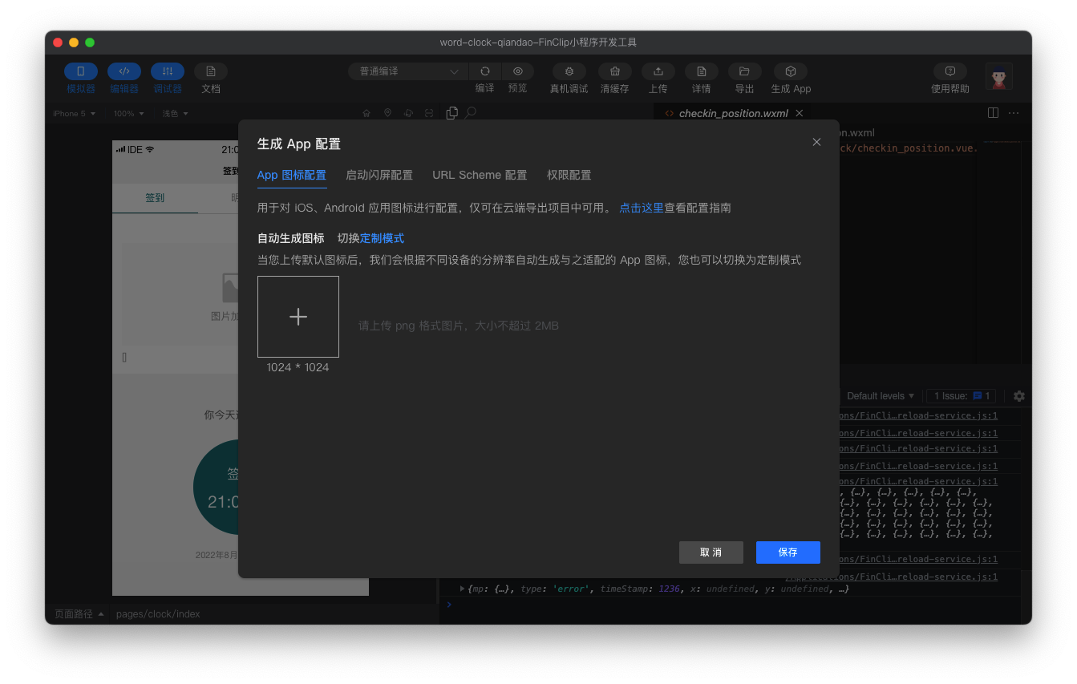Click the 生成 App cube icon
Image resolution: width=1077 pixels, height=684 pixels.
point(790,71)
